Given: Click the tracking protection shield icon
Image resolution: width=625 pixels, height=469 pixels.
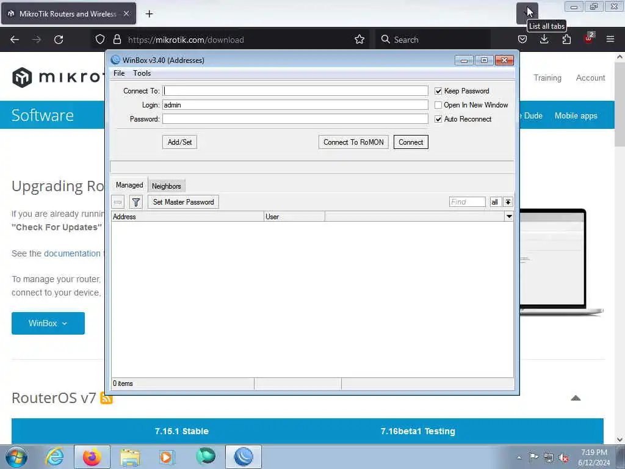Looking at the screenshot, I should (x=100, y=40).
